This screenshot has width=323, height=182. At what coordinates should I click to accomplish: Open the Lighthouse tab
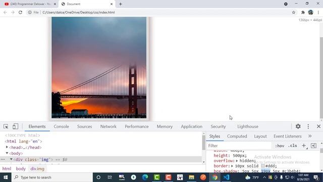(248, 126)
